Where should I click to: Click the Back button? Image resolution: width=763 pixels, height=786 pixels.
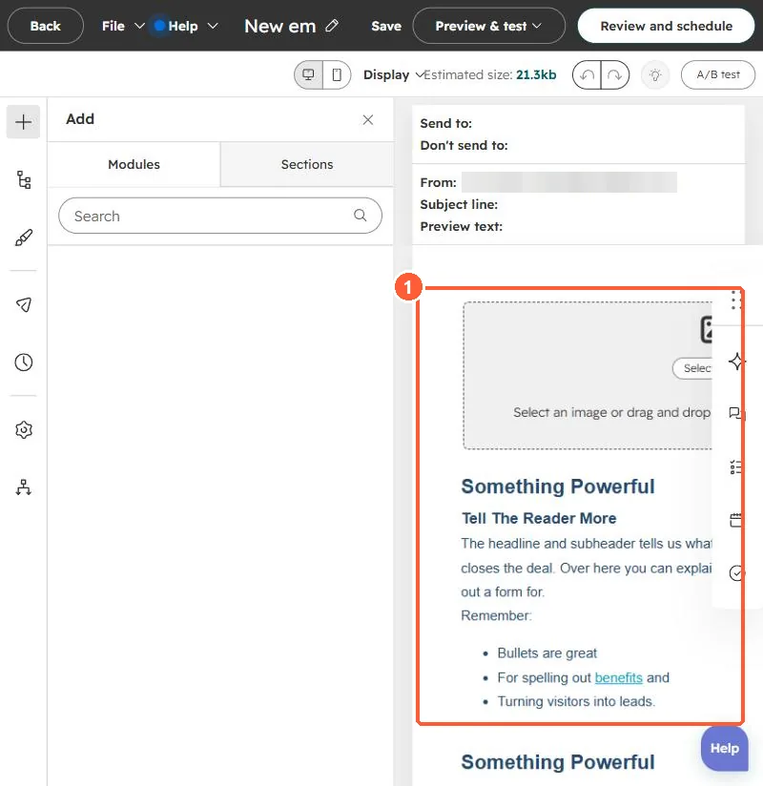click(45, 26)
